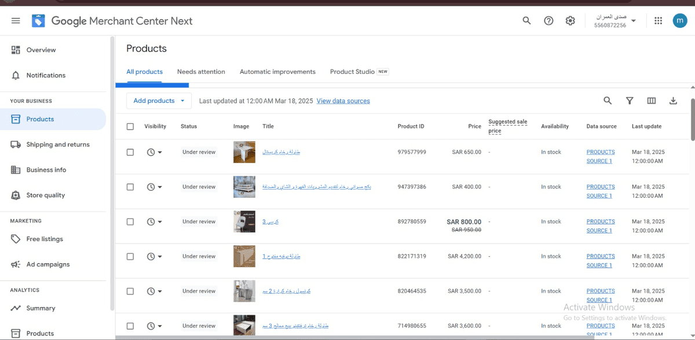The height and width of the screenshot is (340, 695).
Task: Open the Automatic improvements tab
Action: (x=277, y=72)
